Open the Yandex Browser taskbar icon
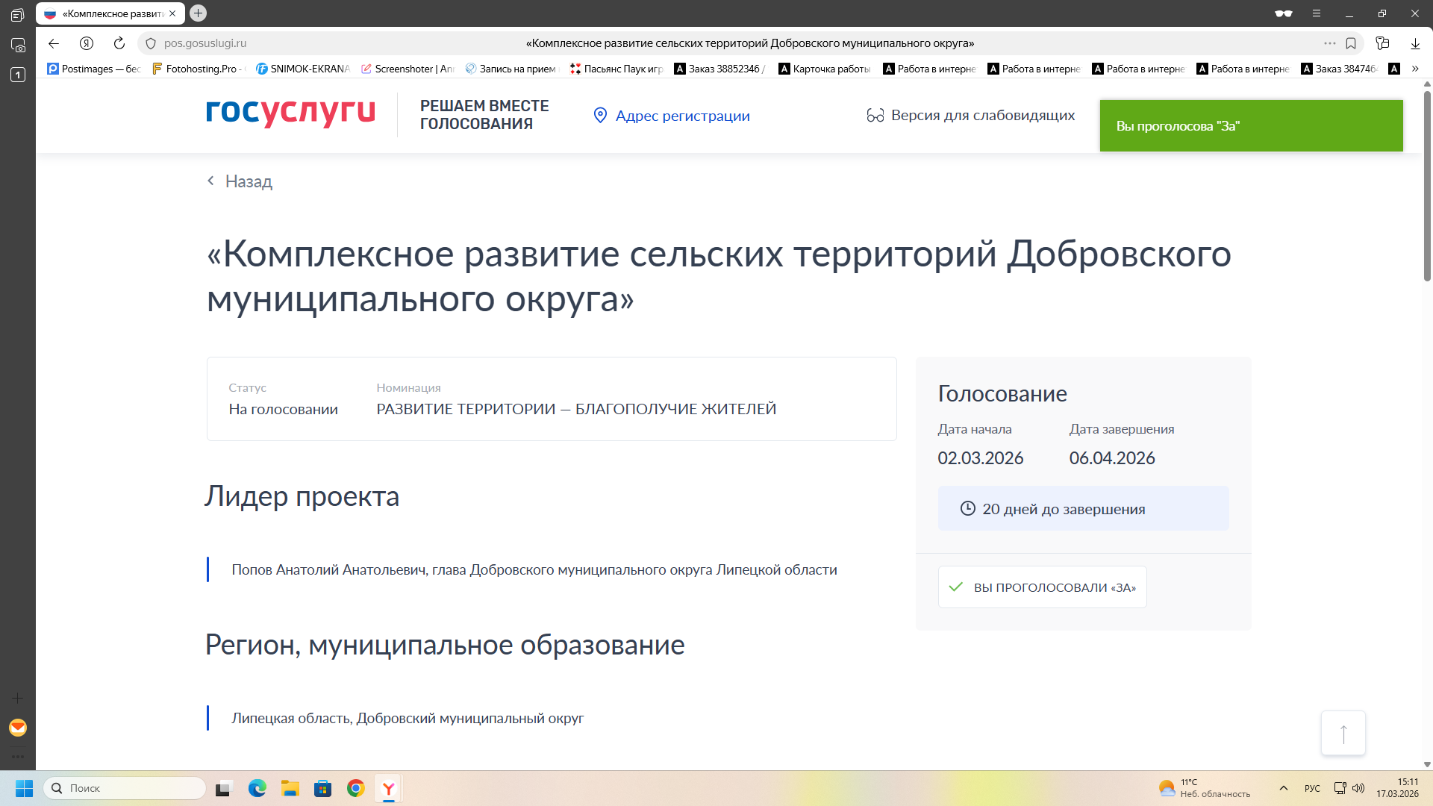Viewport: 1433px width, 806px height. click(389, 788)
